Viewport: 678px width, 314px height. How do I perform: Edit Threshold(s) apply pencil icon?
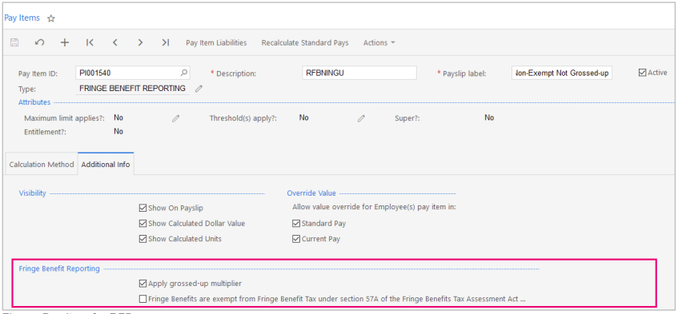(361, 118)
